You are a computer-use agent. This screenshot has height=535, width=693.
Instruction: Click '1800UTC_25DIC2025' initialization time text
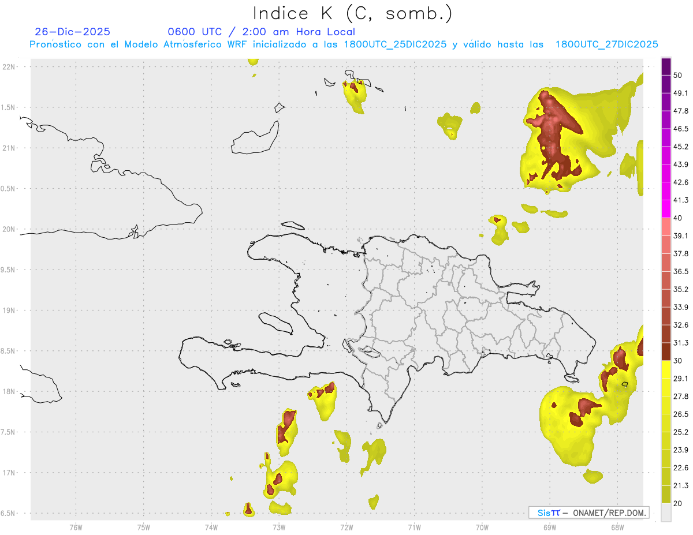pos(395,44)
